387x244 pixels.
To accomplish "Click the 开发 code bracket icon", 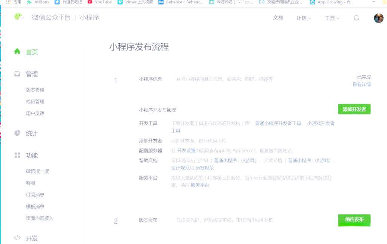I will (17, 238).
